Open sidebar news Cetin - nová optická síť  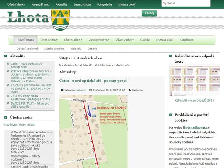point(28,65)
